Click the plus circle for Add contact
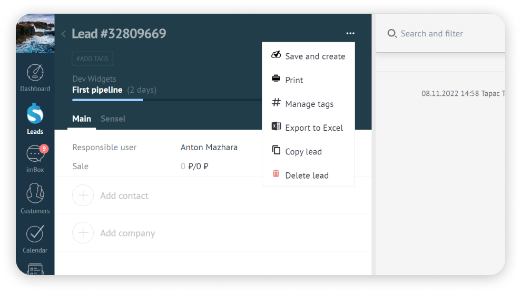 tap(83, 196)
